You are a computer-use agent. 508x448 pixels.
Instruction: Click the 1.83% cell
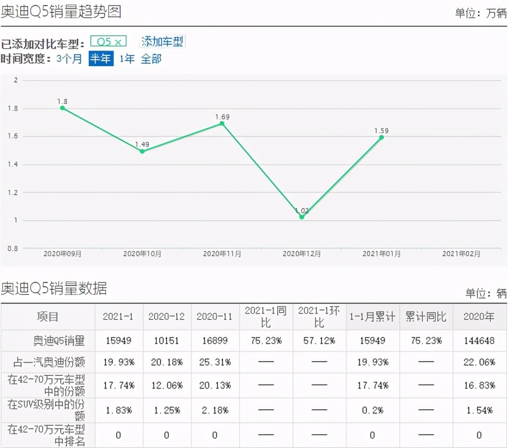click(x=119, y=410)
